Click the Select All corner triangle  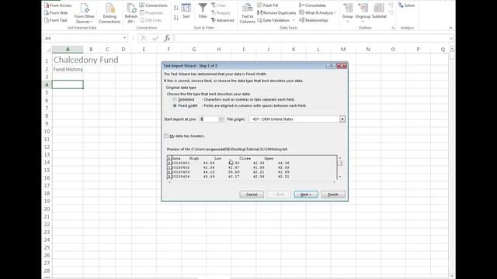pyautogui.click(x=48, y=50)
